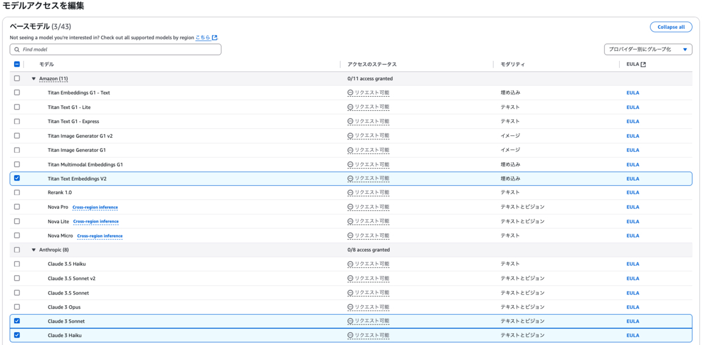Check the Rerank 1.0 checkbox
Viewport: 703px width, 345px height.
point(16,192)
